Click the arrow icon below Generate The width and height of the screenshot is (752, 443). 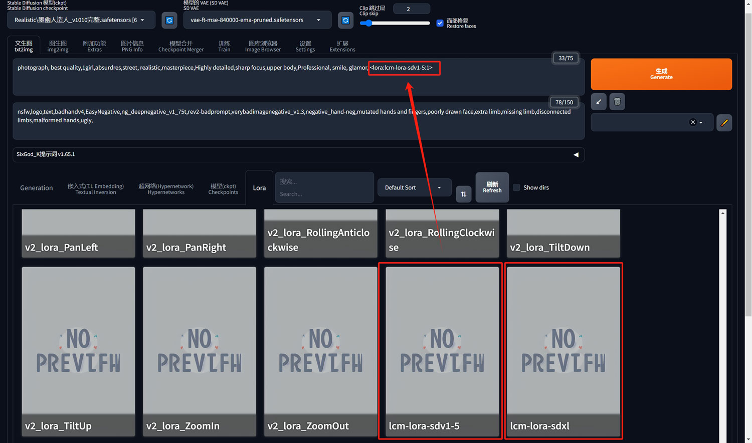tap(599, 102)
